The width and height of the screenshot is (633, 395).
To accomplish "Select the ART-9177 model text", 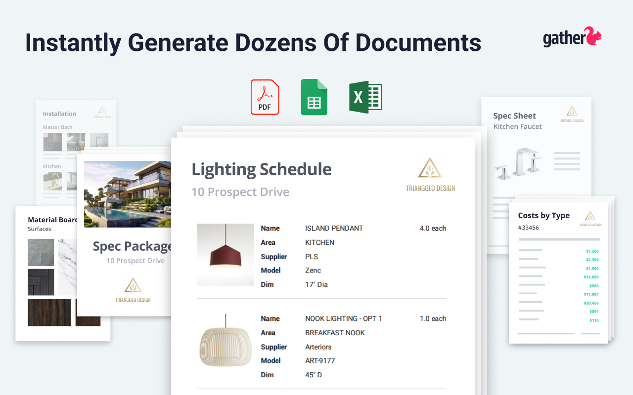I will pyautogui.click(x=320, y=360).
